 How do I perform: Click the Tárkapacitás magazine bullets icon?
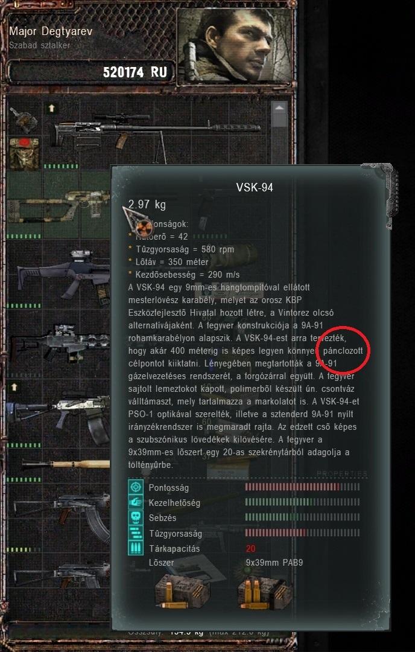click(x=136, y=548)
